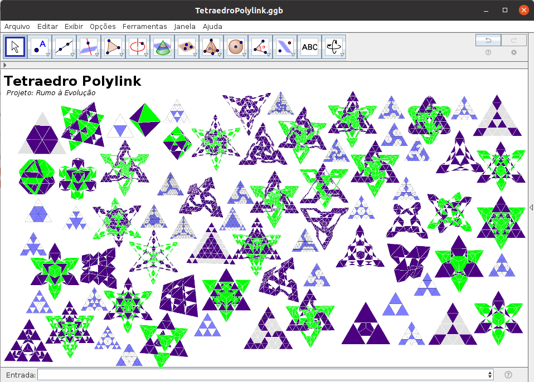
Task: Select the Plane through three points tool
Action: point(187,47)
